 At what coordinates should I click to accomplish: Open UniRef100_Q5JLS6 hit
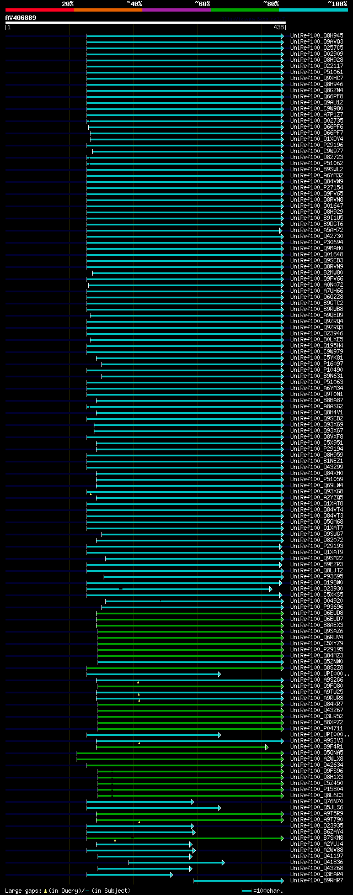(x=317, y=808)
